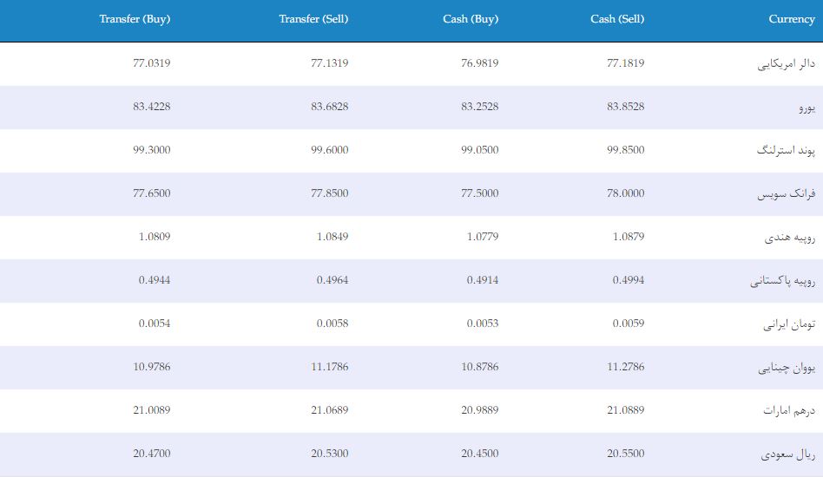Screen dimensions: 823x477
Task: Click the روپیه پاکستانی currency name
Action: 782,281
